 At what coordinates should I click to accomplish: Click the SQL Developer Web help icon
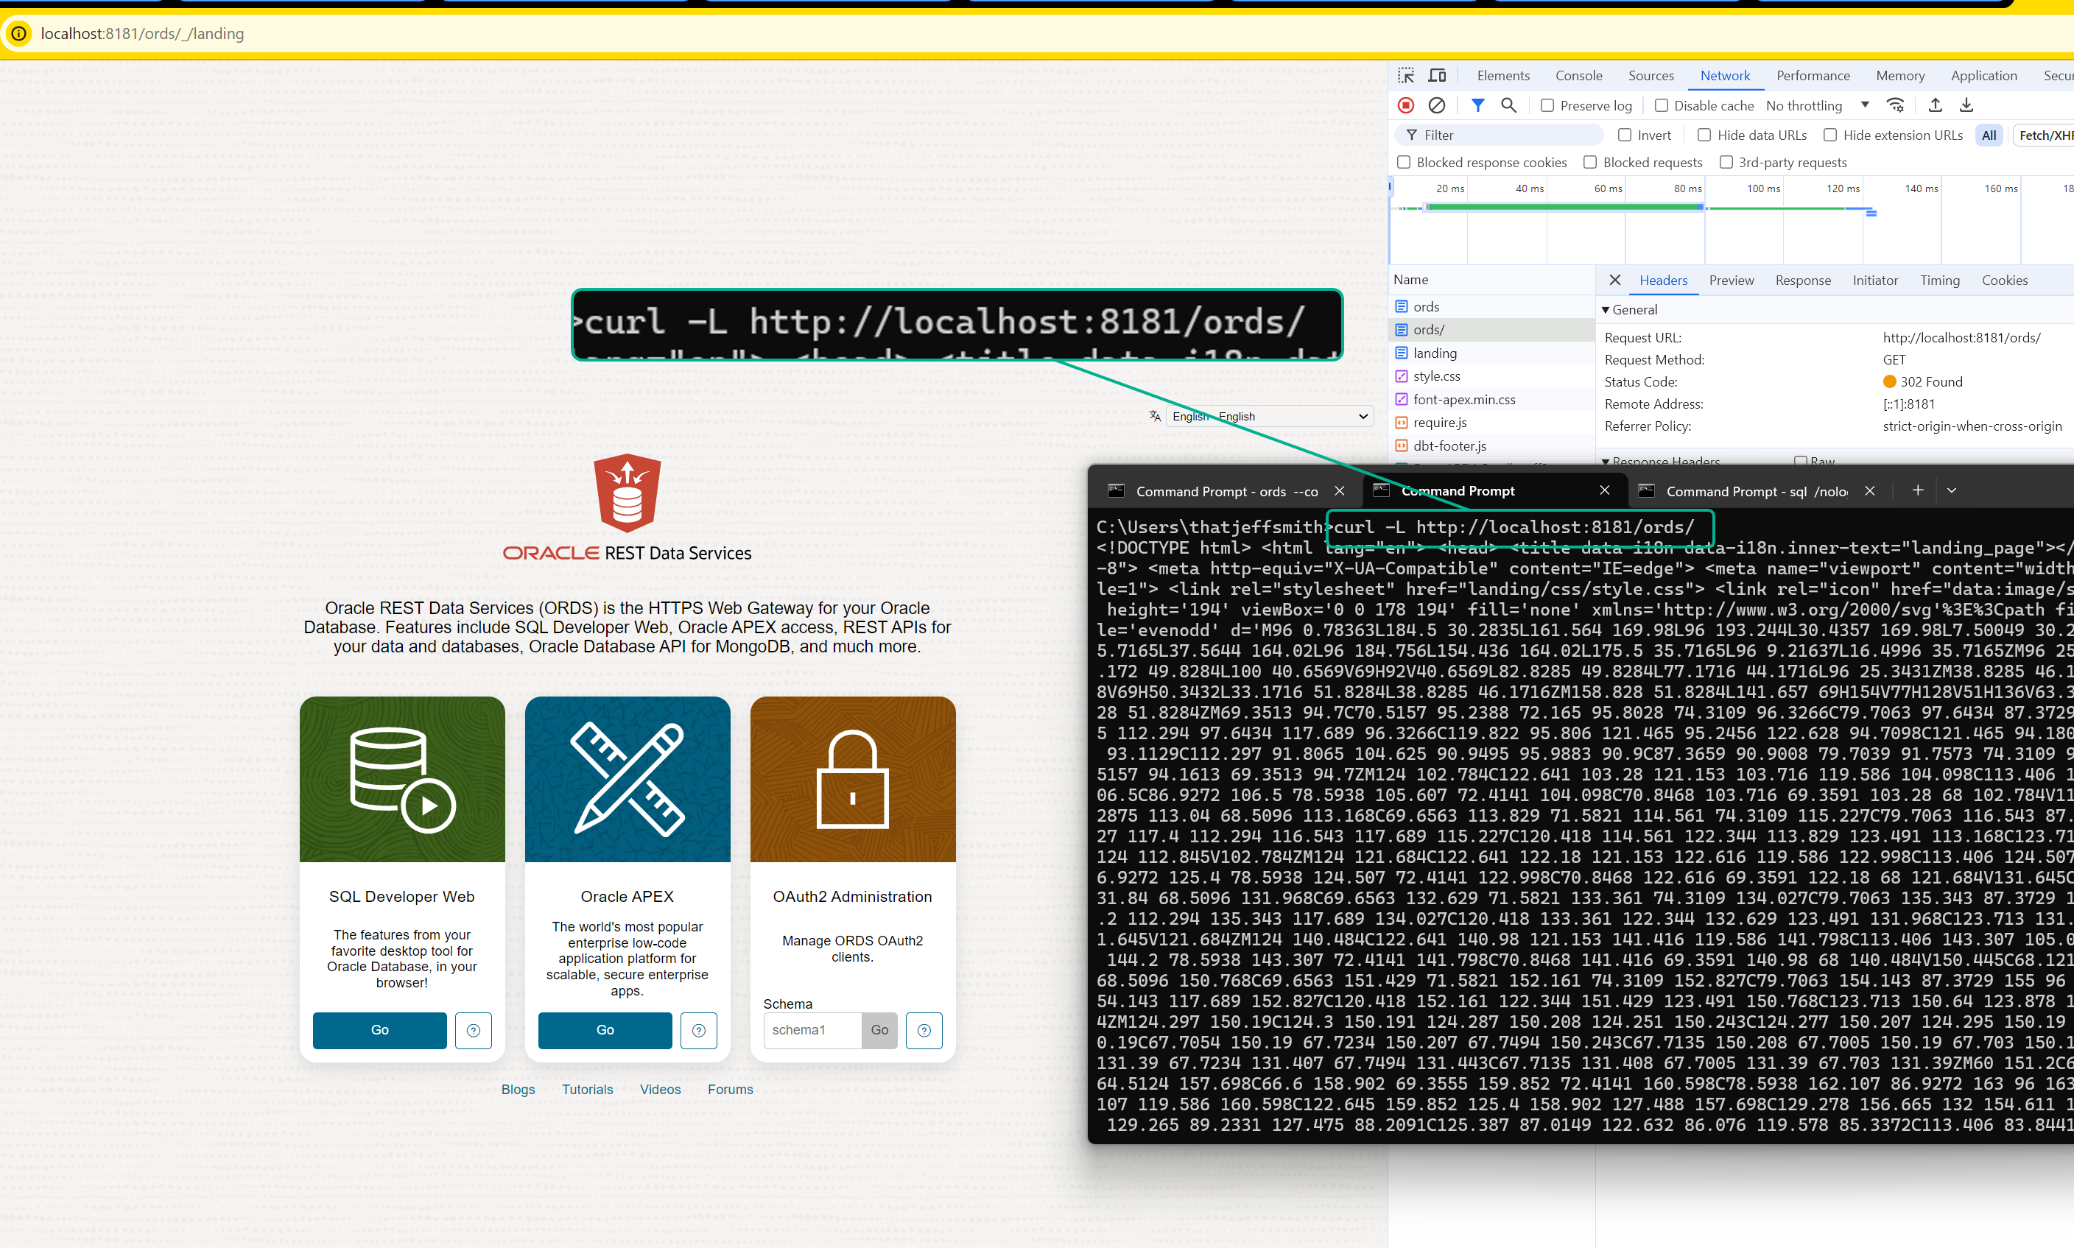coord(474,1030)
